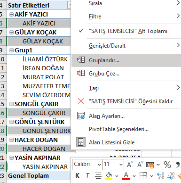Apply yellow fill color bucket
The width and height of the screenshot is (181, 183).
(109, 175)
